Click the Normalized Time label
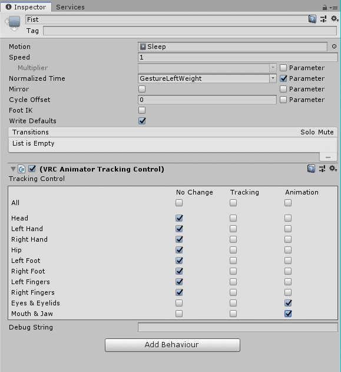The height and width of the screenshot is (372, 341). pyautogui.click(x=37, y=78)
